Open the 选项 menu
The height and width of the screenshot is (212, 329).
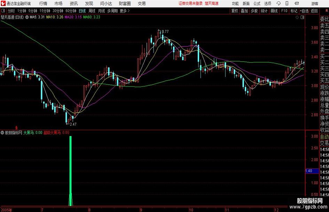(x=267, y=3)
